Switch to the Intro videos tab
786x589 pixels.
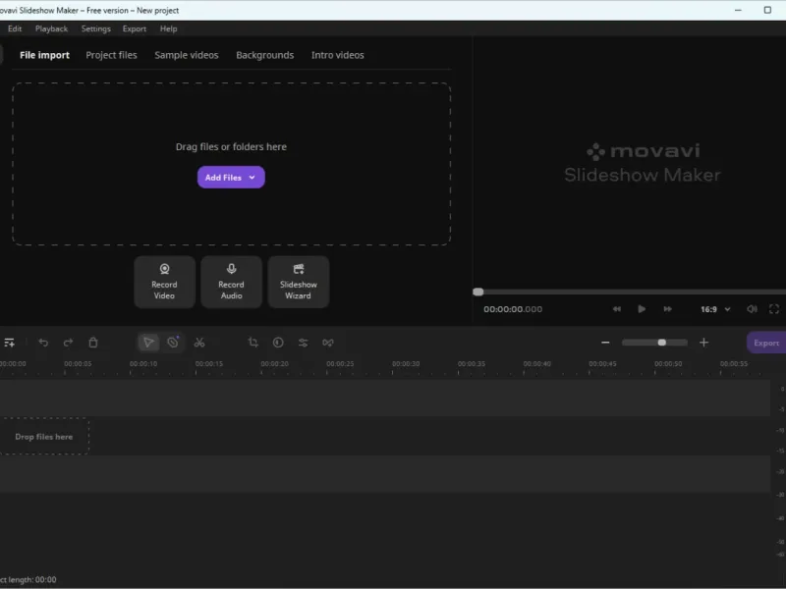coord(337,55)
